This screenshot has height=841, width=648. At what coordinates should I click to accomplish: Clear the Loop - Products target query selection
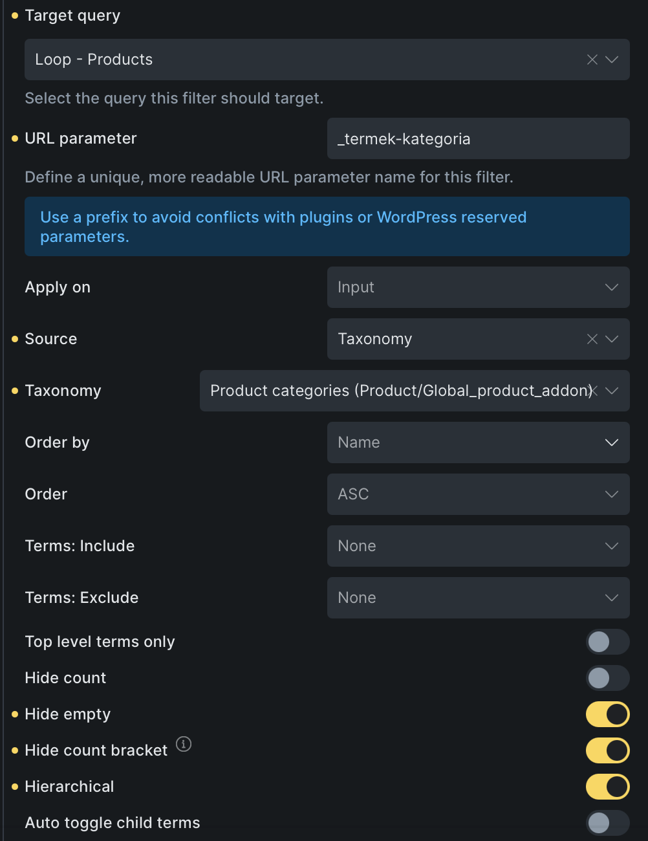click(592, 60)
